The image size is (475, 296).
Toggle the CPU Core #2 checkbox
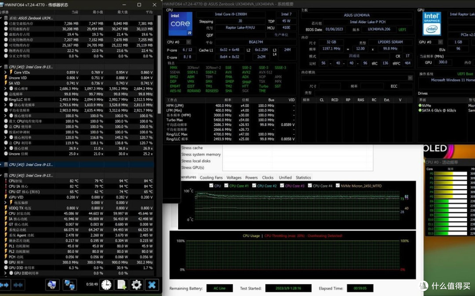click(x=254, y=186)
